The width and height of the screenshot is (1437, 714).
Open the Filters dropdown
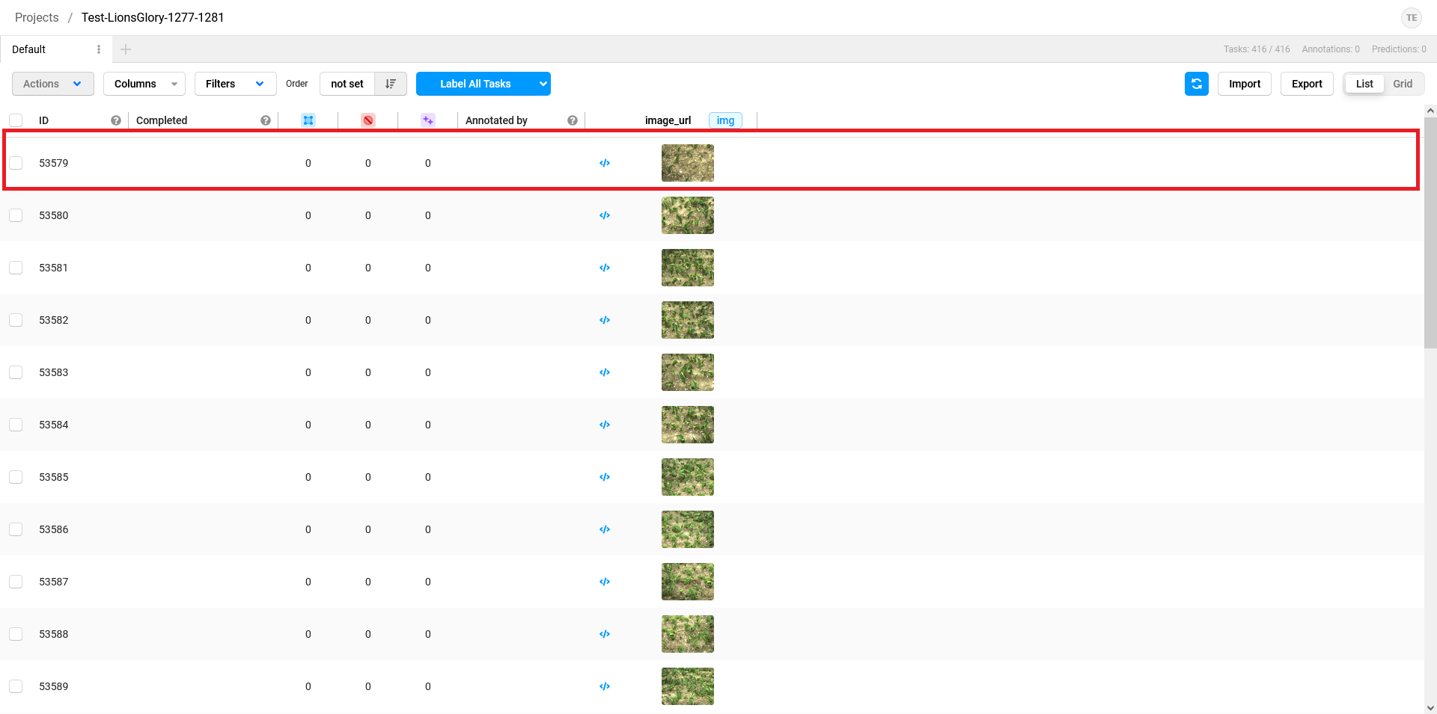(235, 84)
